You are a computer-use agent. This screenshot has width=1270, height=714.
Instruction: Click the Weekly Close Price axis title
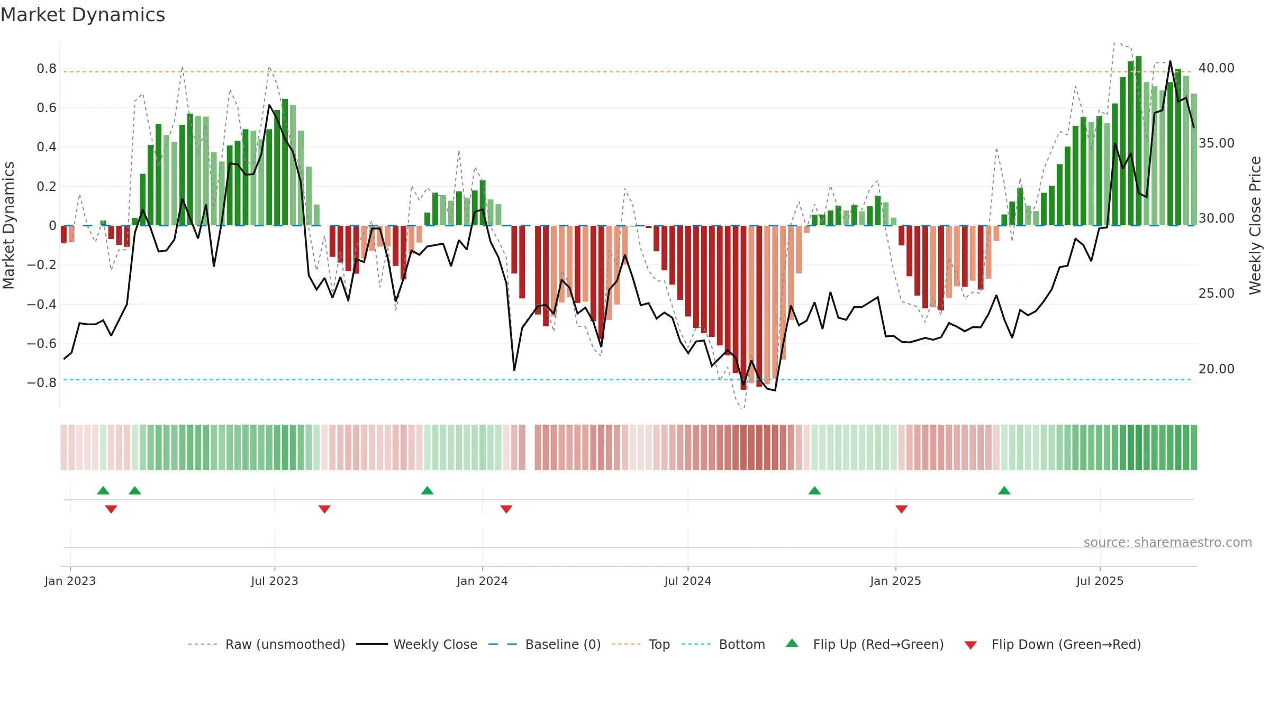click(1255, 225)
